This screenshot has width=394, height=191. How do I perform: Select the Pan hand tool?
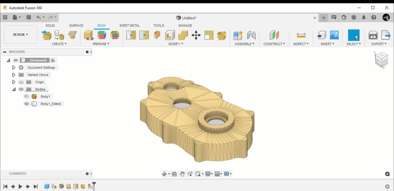tap(182, 174)
